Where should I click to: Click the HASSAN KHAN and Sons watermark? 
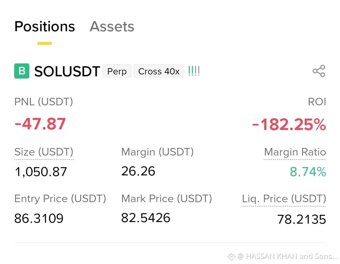(x=288, y=256)
